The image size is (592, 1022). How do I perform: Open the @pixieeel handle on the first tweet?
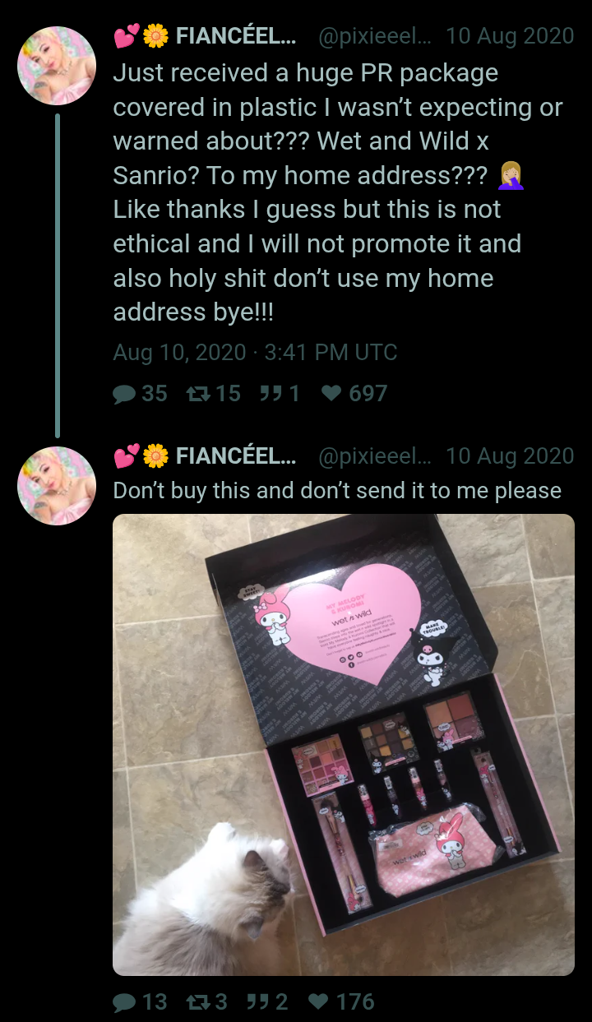(374, 36)
